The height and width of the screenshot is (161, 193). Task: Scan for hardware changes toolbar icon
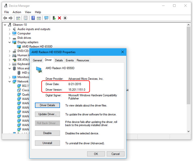pyautogui.click(x=46, y=18)
